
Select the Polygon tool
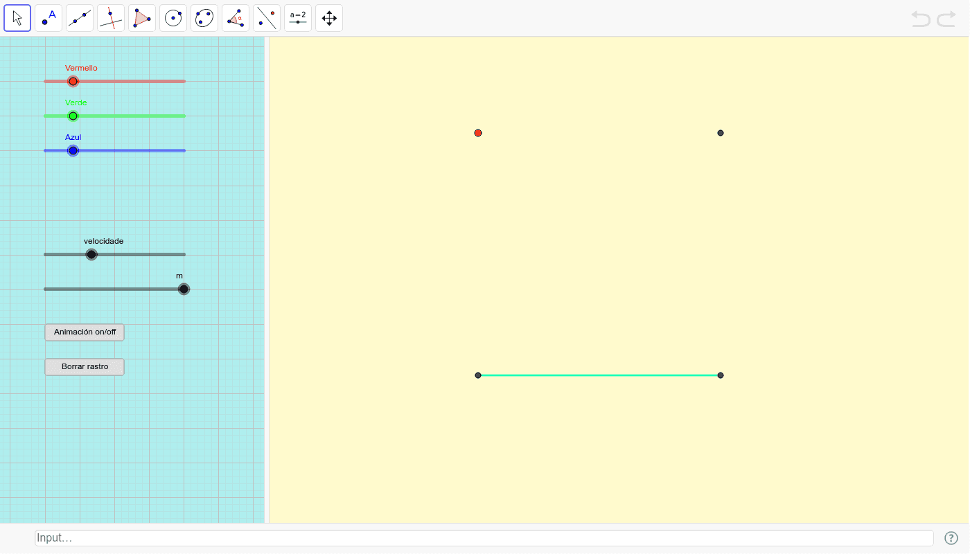[x=141, y=17]
